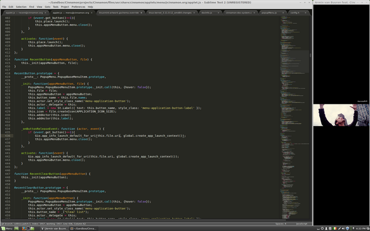Open the Selection menu

pos(21,7)
